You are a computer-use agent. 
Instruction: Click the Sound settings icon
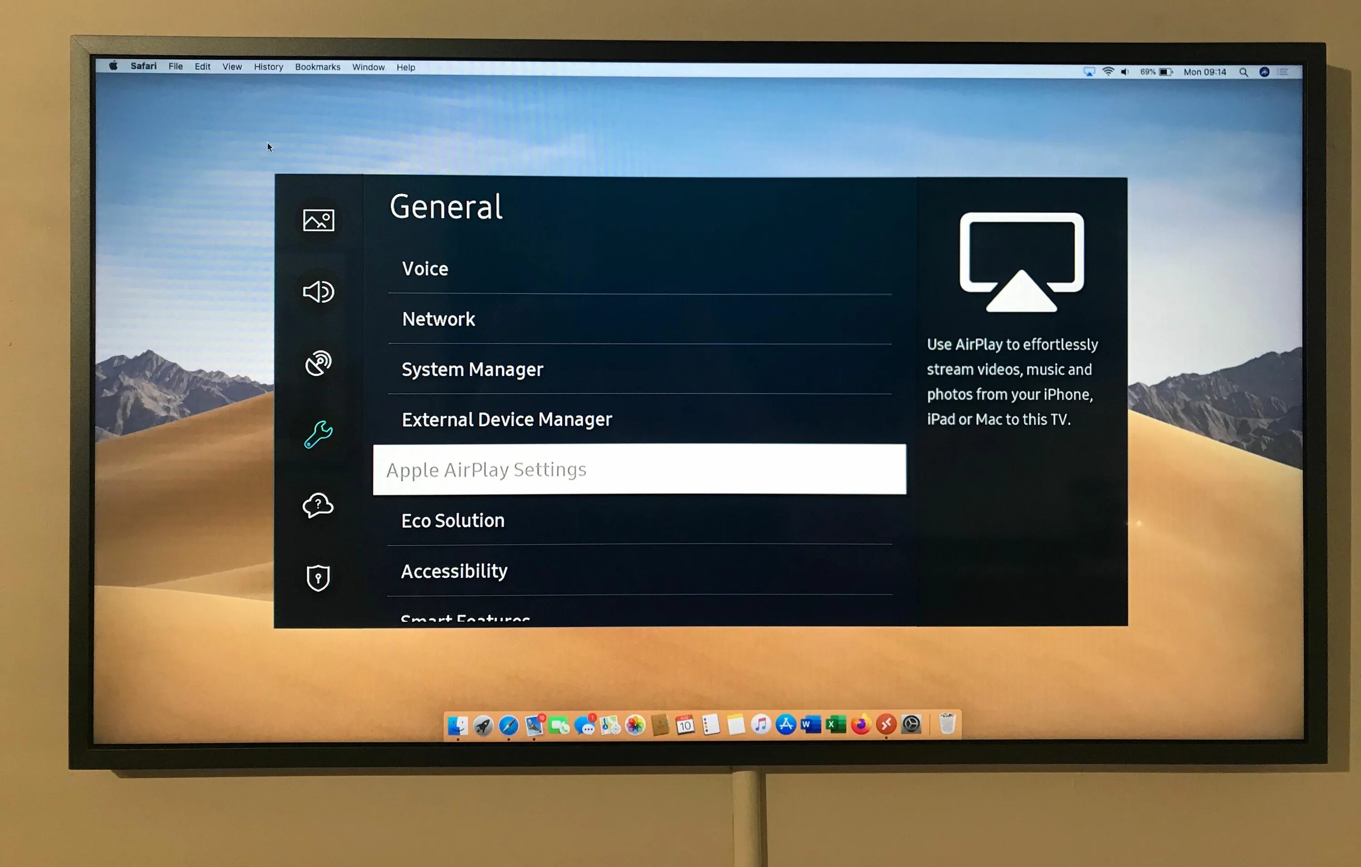pyautogui.click(x=319, y=291)
